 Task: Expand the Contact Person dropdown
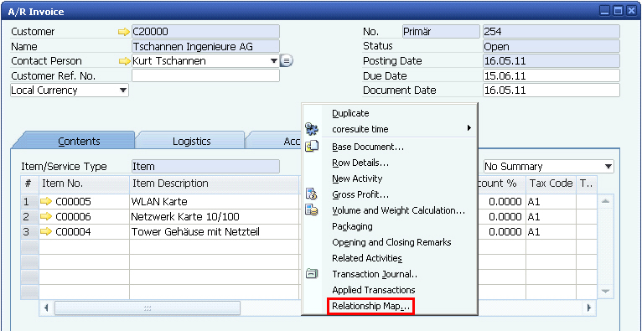[274, 61]
